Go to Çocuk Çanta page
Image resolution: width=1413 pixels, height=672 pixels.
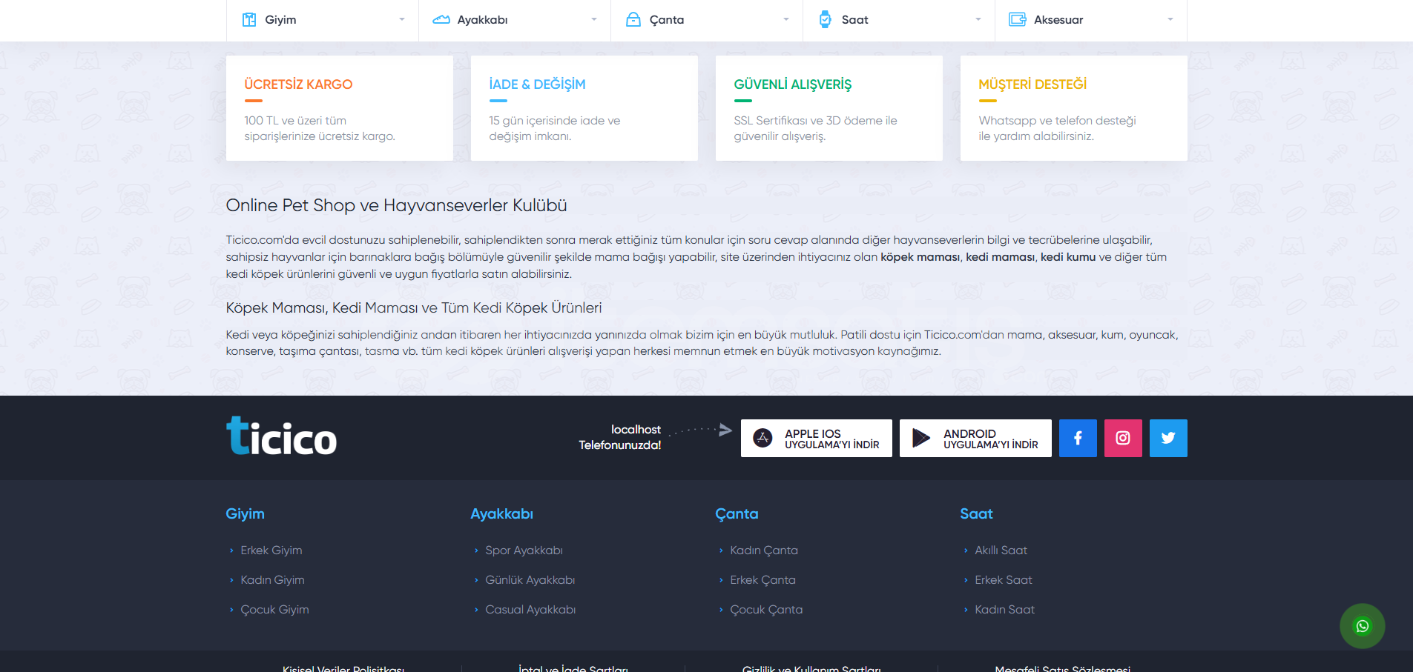coord(766,610)
